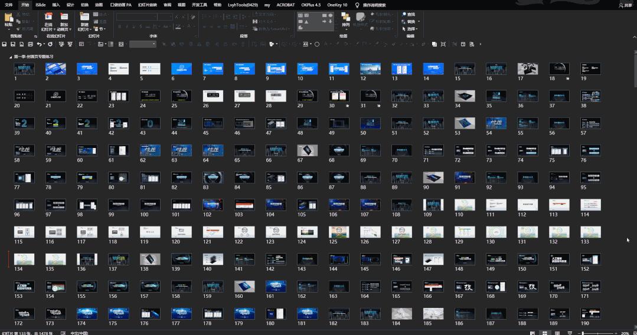Screen dimensions: 637x335
Task: Click the Paste (粘贴) icon
Action: coord(8,18)
